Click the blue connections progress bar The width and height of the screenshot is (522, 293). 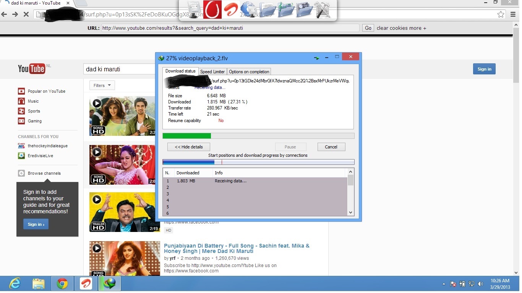click(258, 162)
